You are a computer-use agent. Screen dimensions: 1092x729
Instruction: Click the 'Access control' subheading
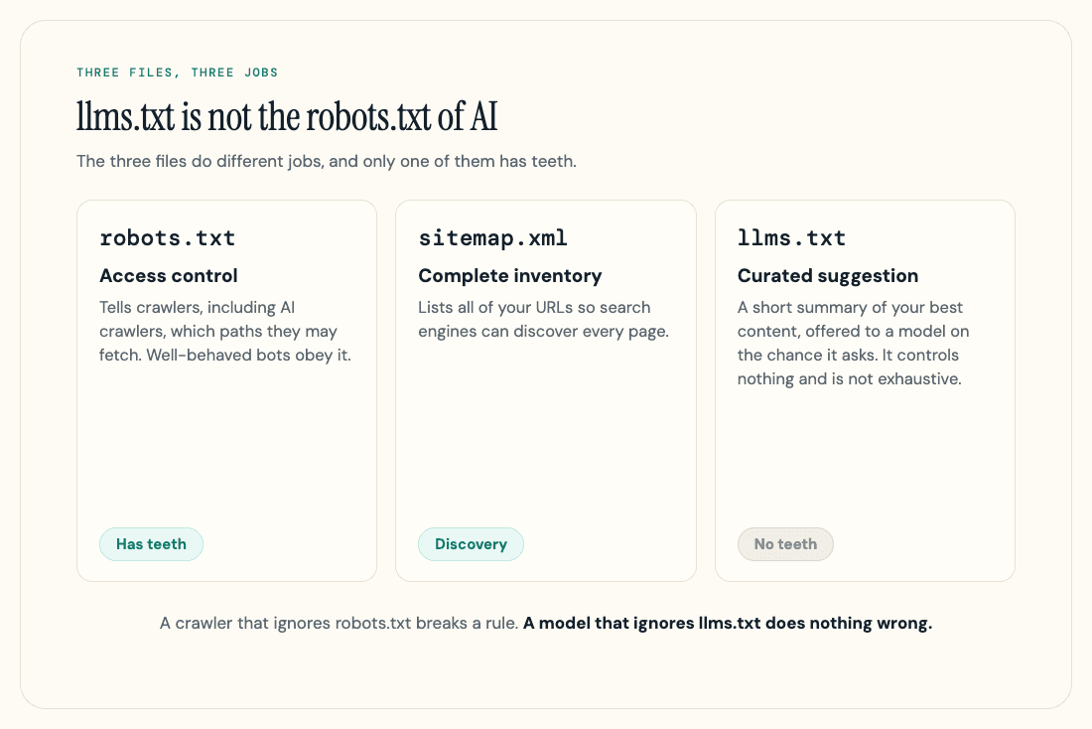[x=169, y=276]
